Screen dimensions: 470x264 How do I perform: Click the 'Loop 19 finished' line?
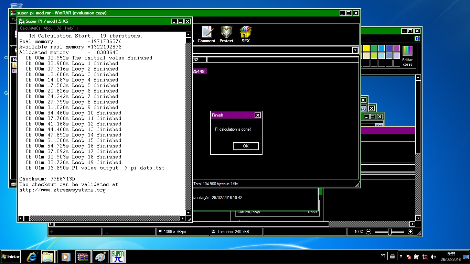pyautogui.click(x=73, y=162)
